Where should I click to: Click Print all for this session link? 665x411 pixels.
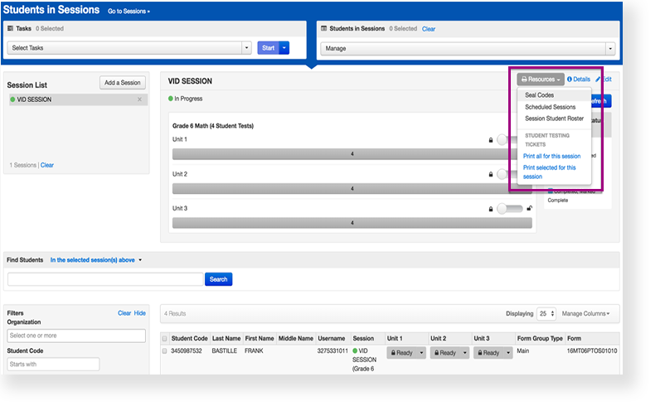tap(551, 156)
